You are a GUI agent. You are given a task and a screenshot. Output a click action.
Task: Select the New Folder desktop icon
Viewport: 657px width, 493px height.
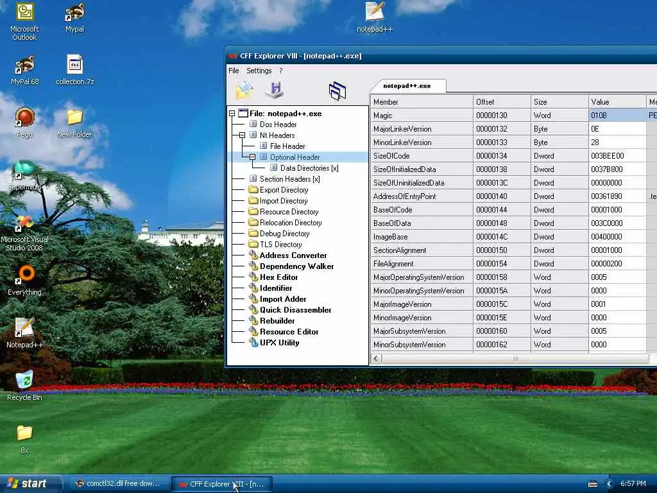(x=74, y=123)
